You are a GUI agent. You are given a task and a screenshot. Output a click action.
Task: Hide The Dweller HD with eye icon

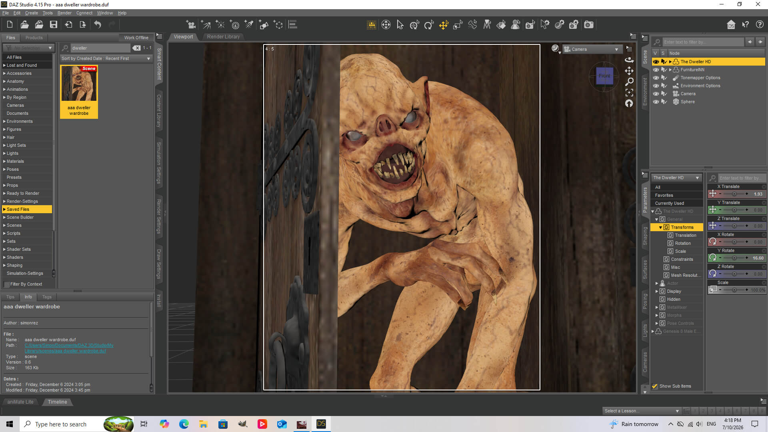pos(656,62)
